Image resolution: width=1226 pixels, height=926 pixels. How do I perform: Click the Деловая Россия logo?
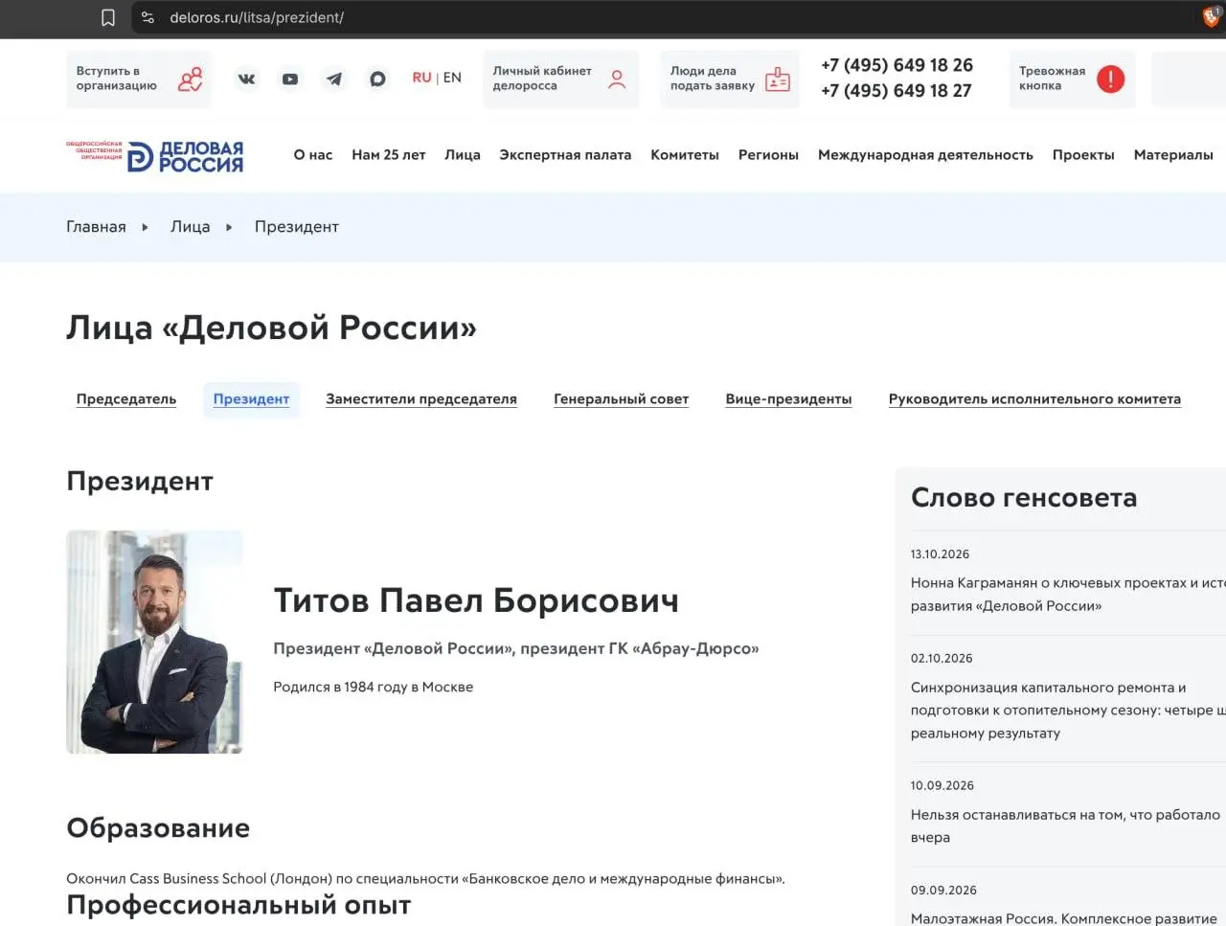tap(154, 155)
